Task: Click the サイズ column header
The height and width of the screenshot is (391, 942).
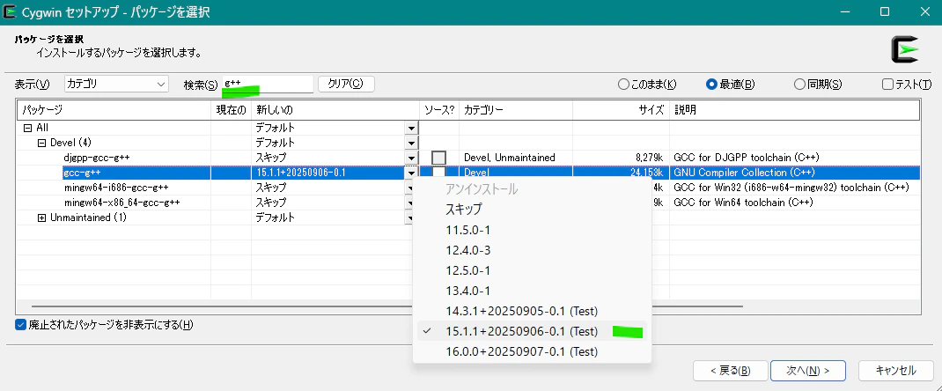Action: pyautogui.click(x=621, y=110)
